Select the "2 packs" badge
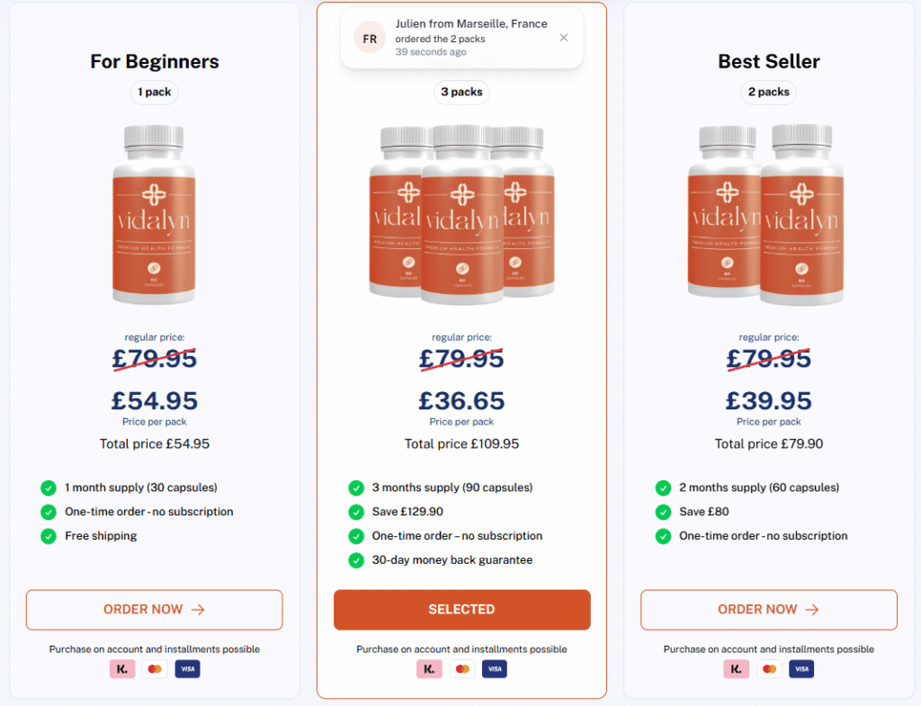921x706 pixels. 769,92
